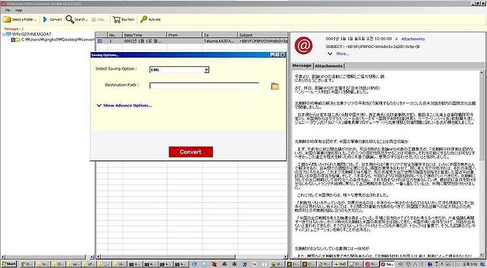
Task: Collapse the WIN-G27HNEMGOAT tree node
Action: point(4,35)
